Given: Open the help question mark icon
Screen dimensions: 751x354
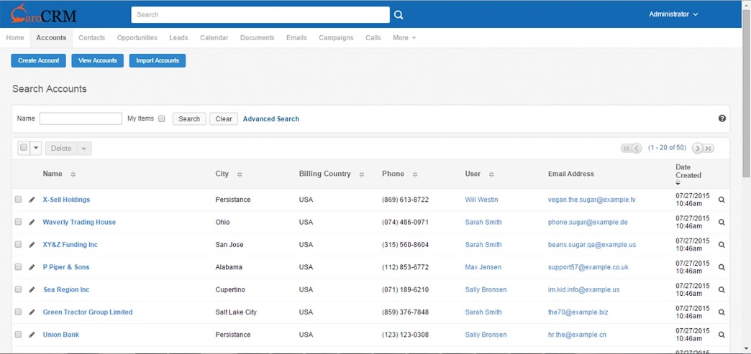Looking at the screenshot, I should coord(722,118).
